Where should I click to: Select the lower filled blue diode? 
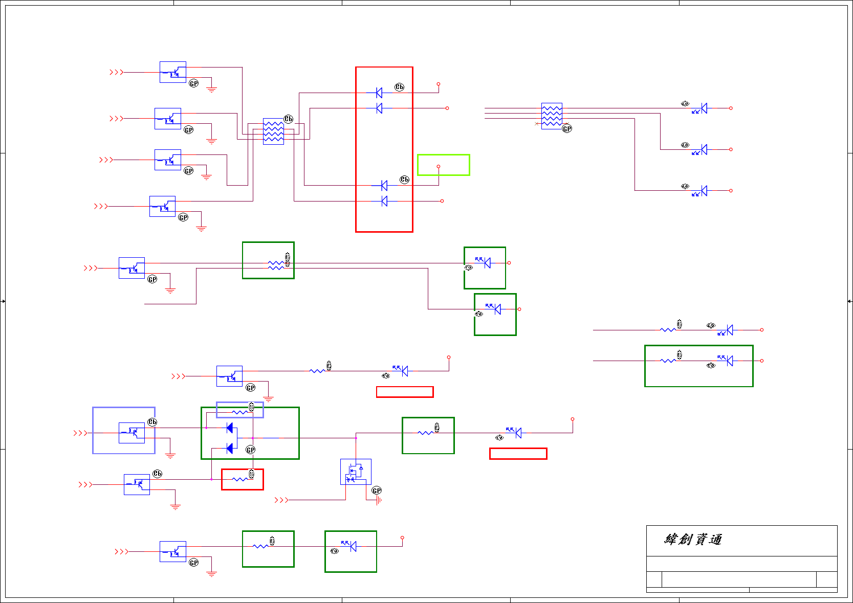pyautogui.click(x=230, y=449)
